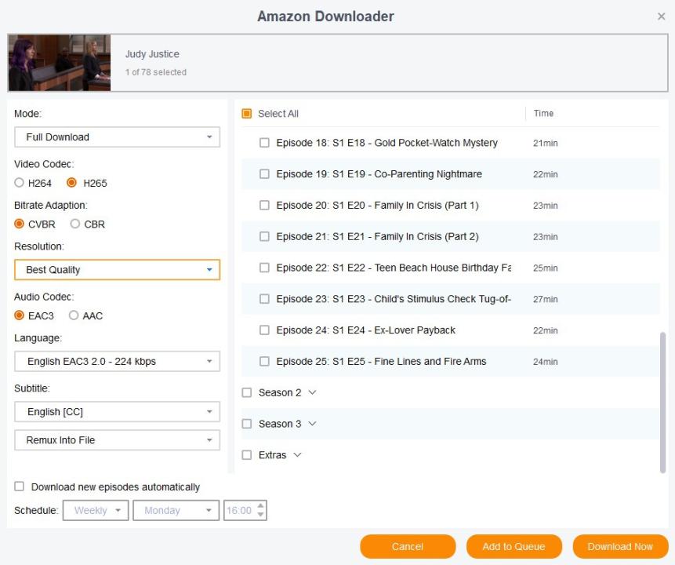
Task: Click the Judy Justice thumbnail image
Action: (59, 64)
